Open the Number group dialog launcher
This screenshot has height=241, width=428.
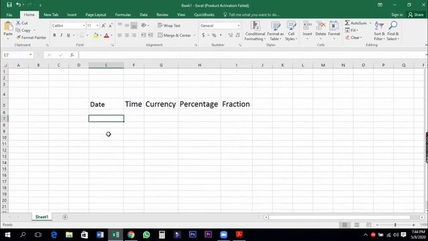pos(240,45)
